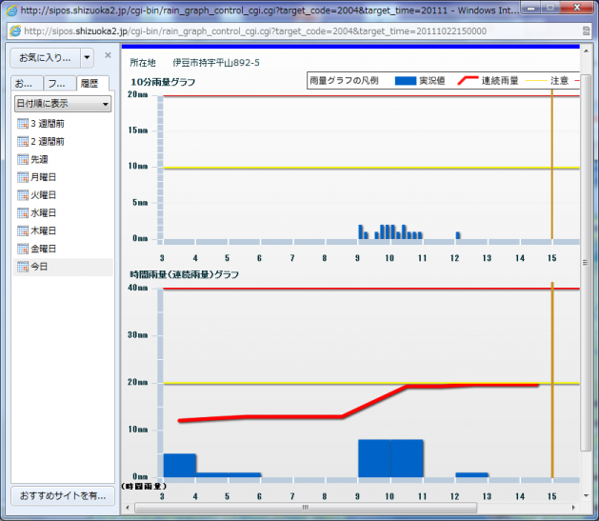Expand the 火曜日 history group
The image size is (599, 521).
click(63, 195)
